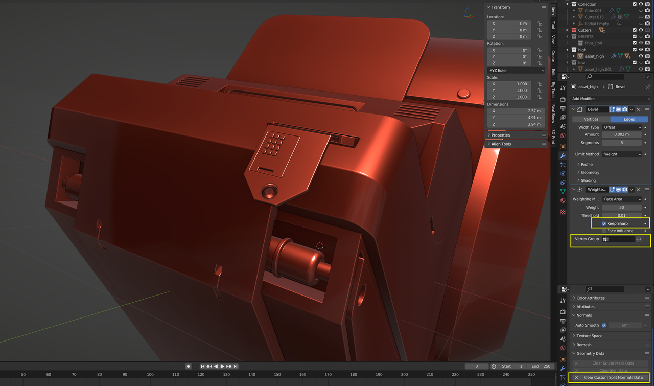Remove the Bevel modifier with its X
Screen dimensions: 654x386
[x=638, y=109]
